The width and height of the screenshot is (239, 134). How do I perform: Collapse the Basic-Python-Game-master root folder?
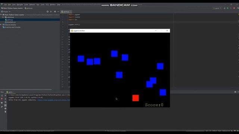1,15
